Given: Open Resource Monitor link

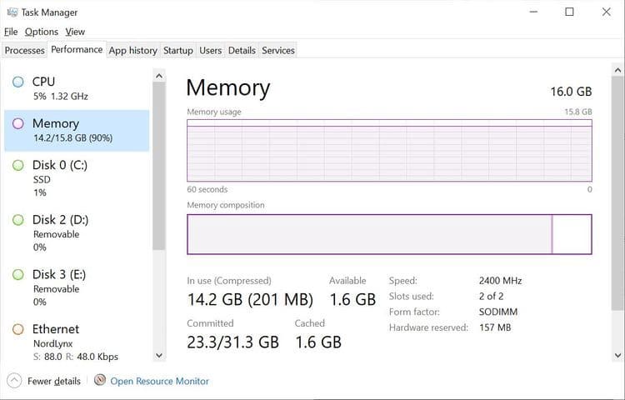Looking at the screenshot, I should click(159, 381).
